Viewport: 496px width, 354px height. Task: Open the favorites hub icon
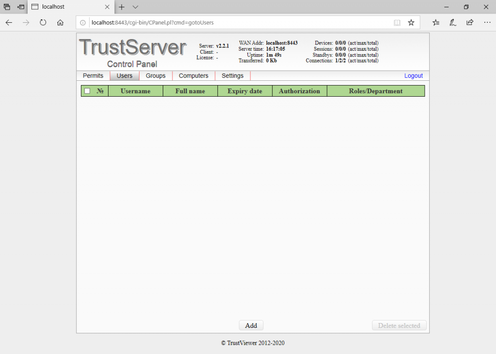coord(436,22)
